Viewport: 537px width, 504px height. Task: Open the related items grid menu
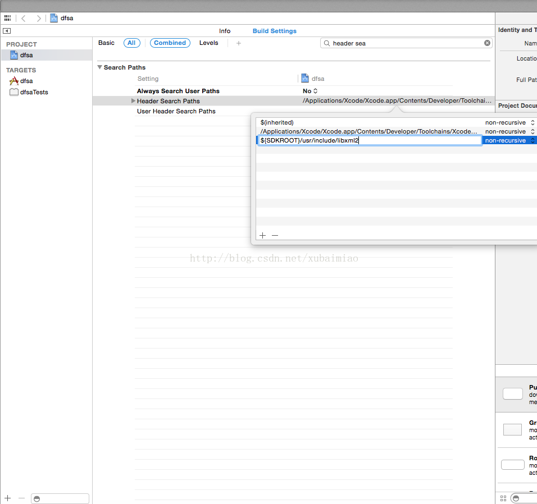pos(7,18)
